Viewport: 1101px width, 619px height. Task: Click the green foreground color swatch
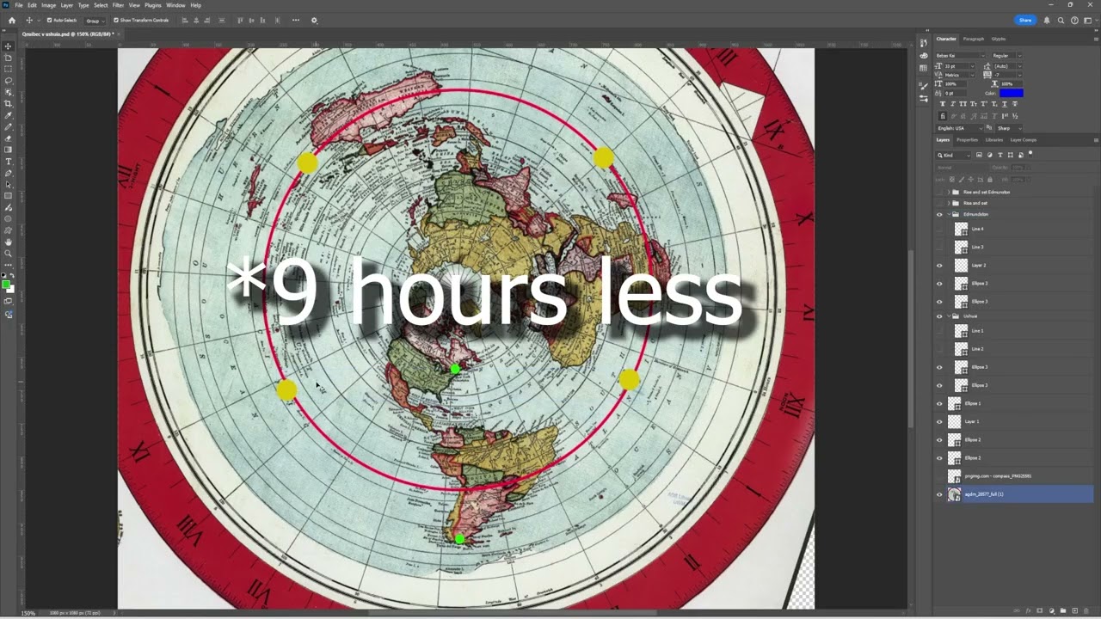point(7,285)
